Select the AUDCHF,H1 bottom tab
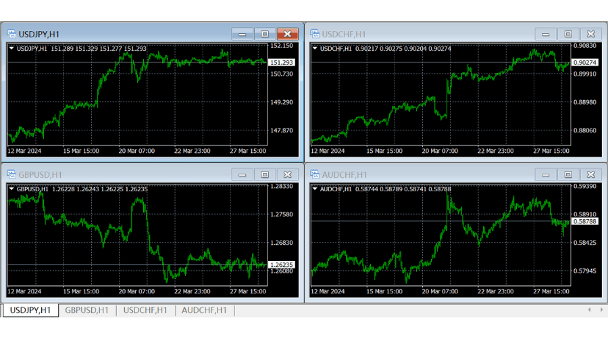Screen dimensions: 608x338 pos(204,310)
